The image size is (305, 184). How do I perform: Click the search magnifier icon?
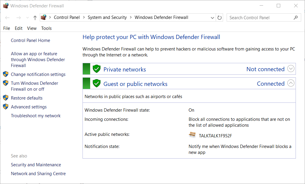pyautogui.click(x=296, y=17)
